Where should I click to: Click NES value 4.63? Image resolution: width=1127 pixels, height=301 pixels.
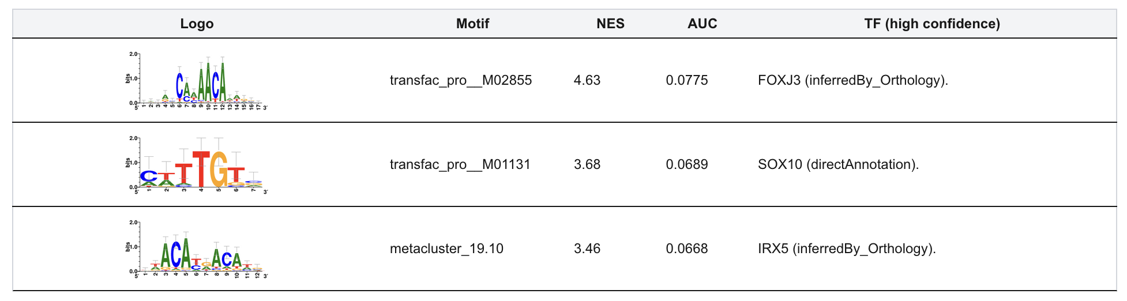(587, 80)
